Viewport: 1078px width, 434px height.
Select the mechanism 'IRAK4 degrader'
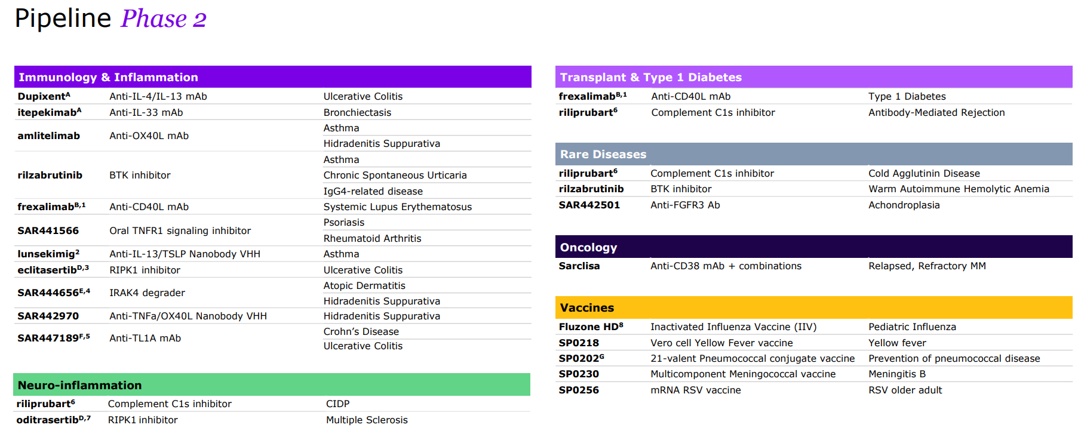148,293
